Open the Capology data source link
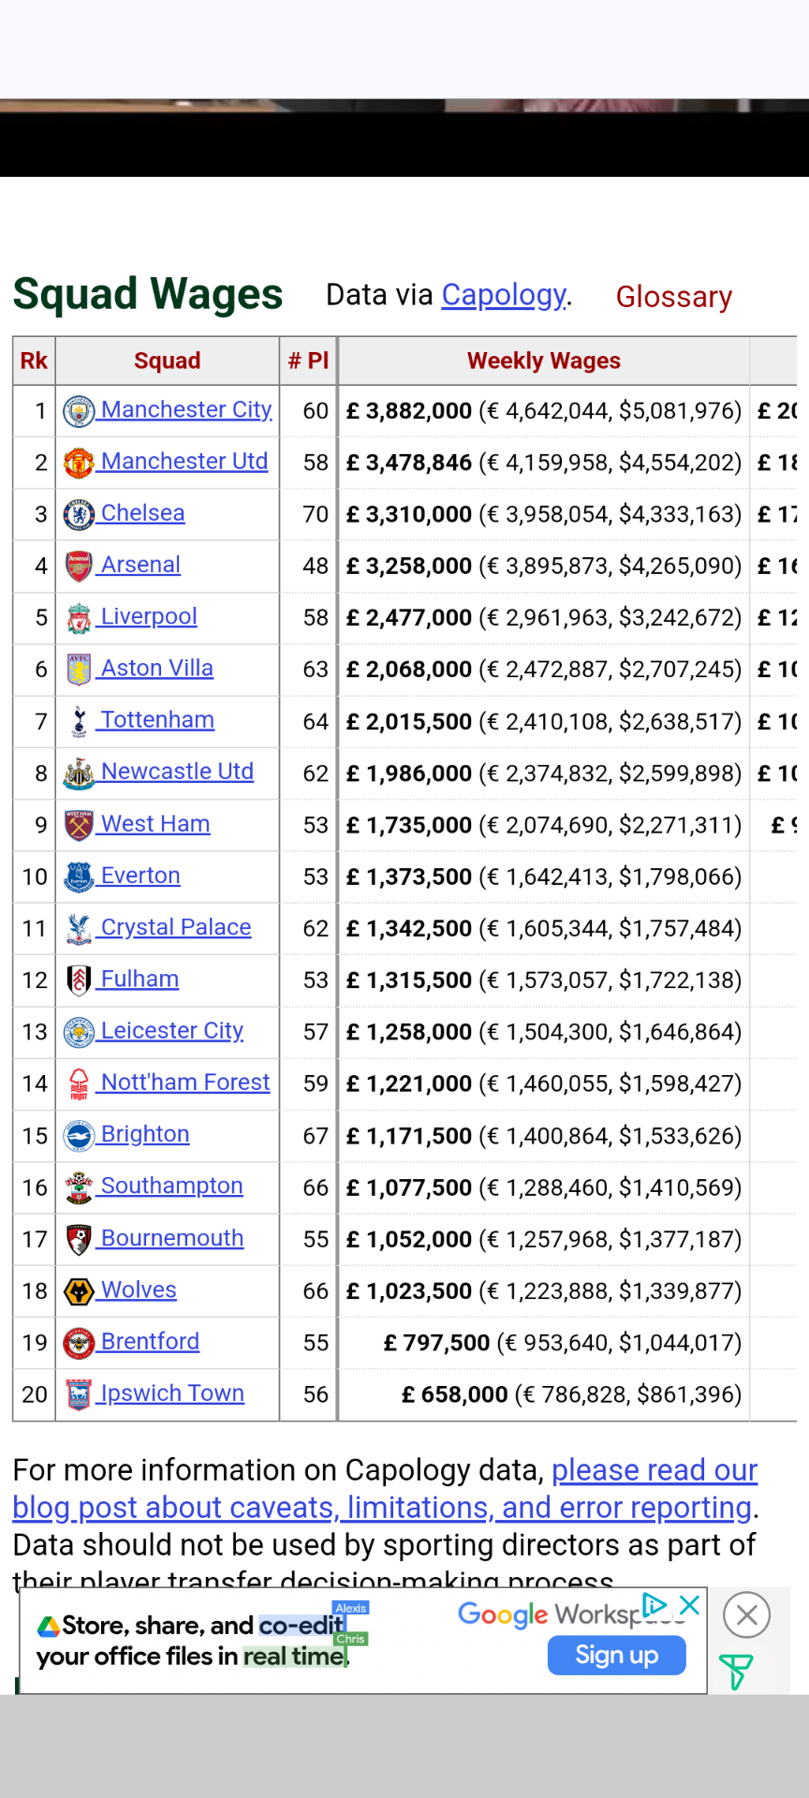The width and height of the screenshot is (809, 1798). click(x=504, y=295)
